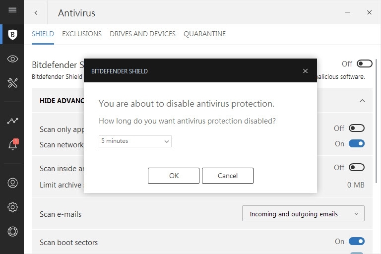Close the Antivirus window
The image size is (381, 254).
[369, 12]
